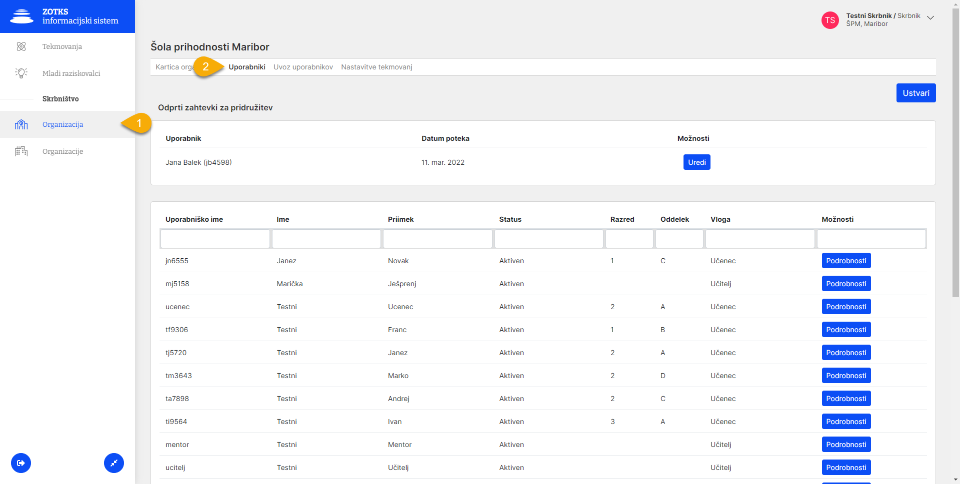960x484 pixels.
Task: Click the 11. mar. 2022 date
Action: tap(443, 162)
